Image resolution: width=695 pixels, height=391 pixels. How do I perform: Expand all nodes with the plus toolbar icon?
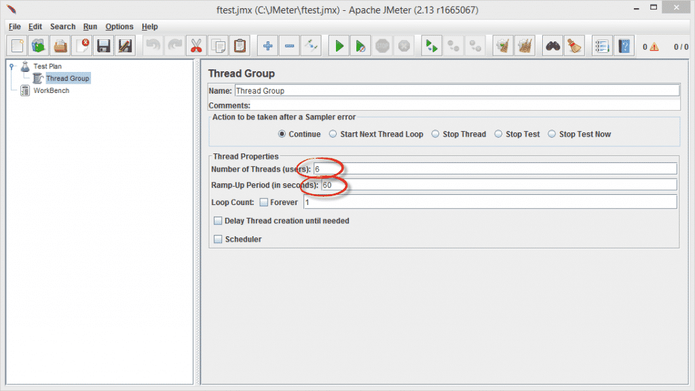tap(267, 45)
